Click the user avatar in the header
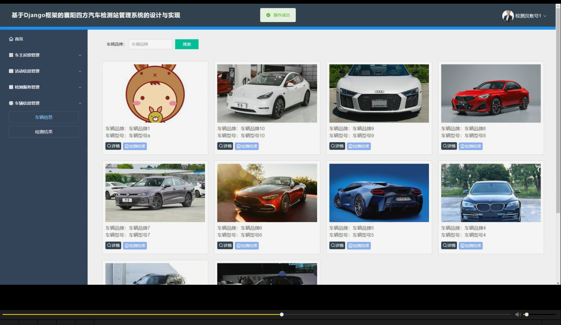Viewport: 561px width, 325px height. 508,16
